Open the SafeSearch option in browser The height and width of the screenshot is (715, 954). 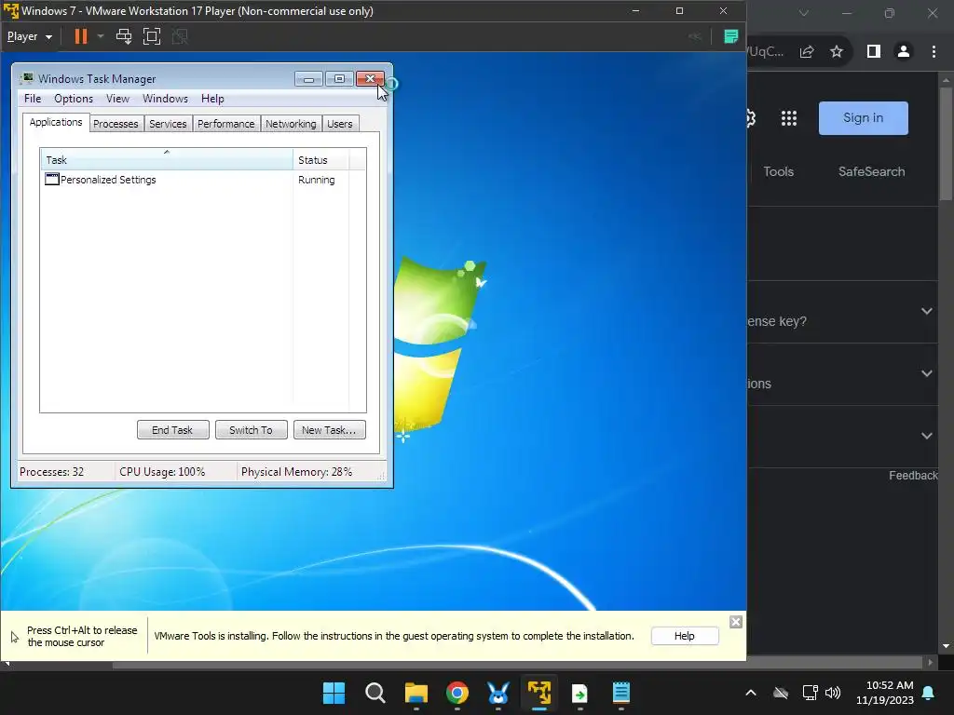[x=871, y=171]
